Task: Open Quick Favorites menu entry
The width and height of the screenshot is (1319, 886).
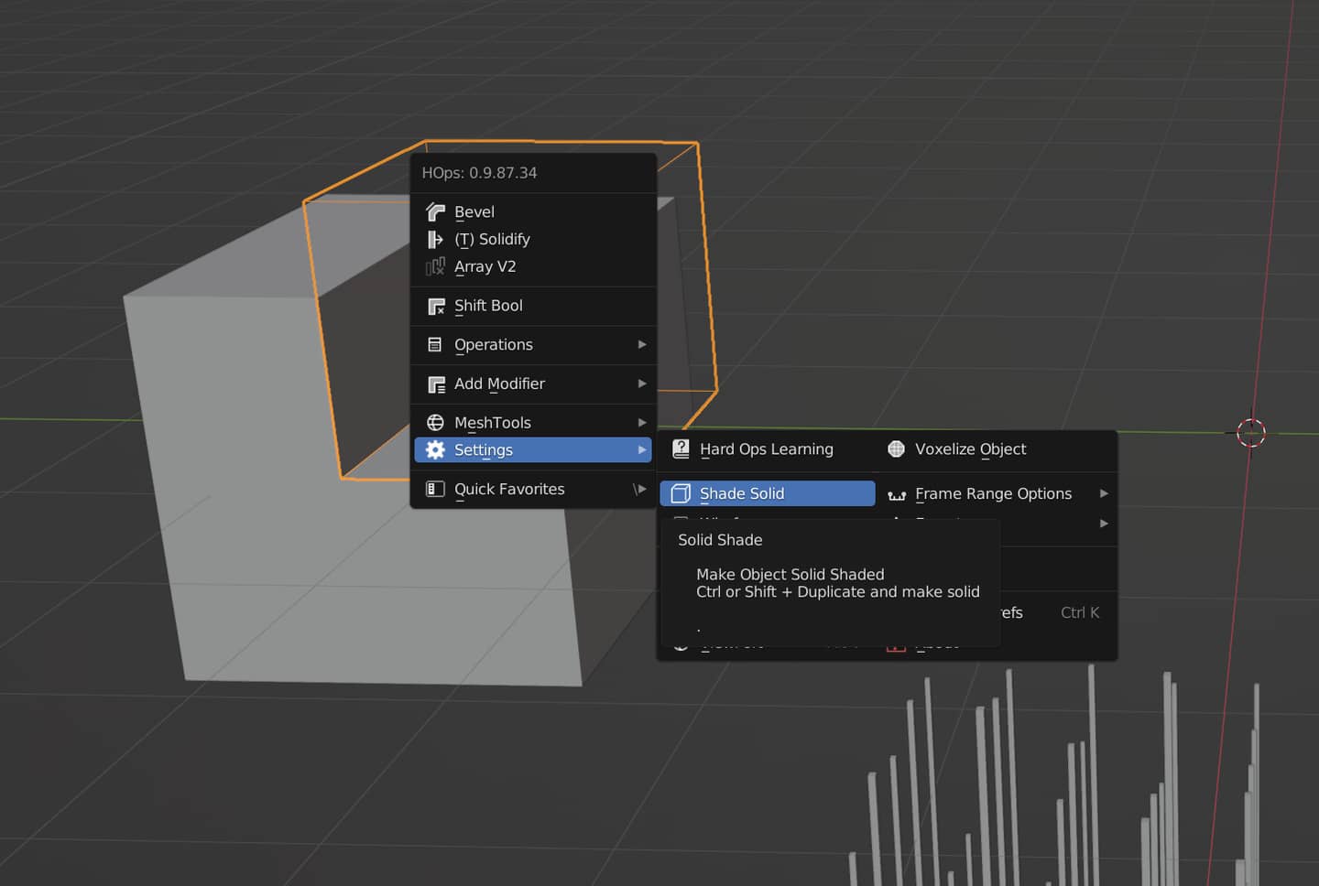Action: [533, 490]
